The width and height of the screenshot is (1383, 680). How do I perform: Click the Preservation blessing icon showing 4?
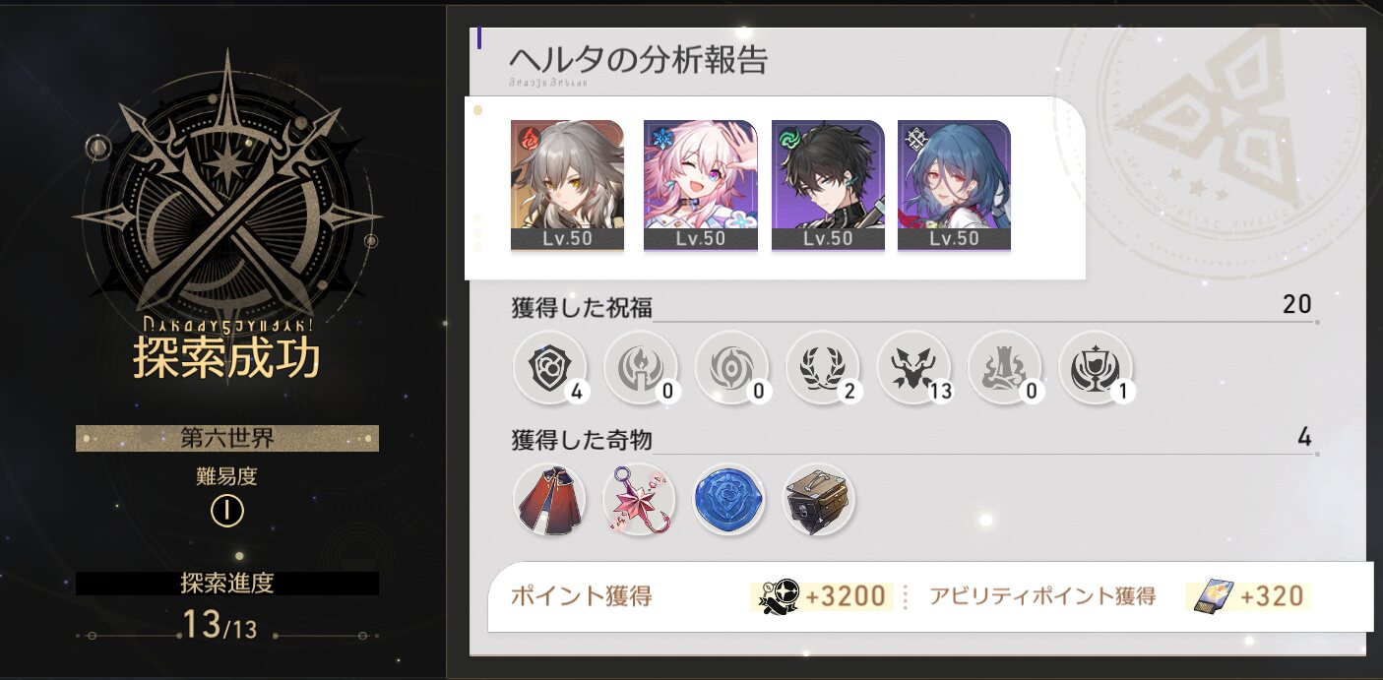pyautogui.click(x=549, y=367)
